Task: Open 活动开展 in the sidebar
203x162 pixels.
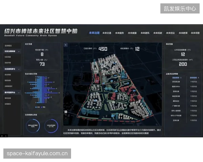Action: click(x=8, y=63)
